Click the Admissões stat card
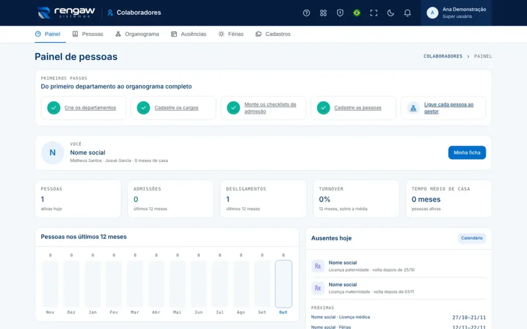The height and width of the screenshot is (329, 527). click(170, 199)
